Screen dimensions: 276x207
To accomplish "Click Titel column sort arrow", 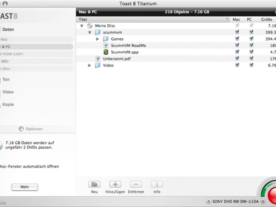I will pos(227,19).
